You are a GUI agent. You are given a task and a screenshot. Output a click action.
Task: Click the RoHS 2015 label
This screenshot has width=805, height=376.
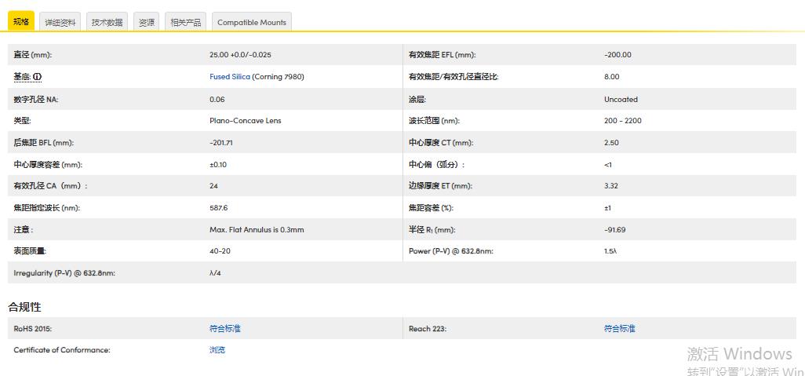pos(33,328)
